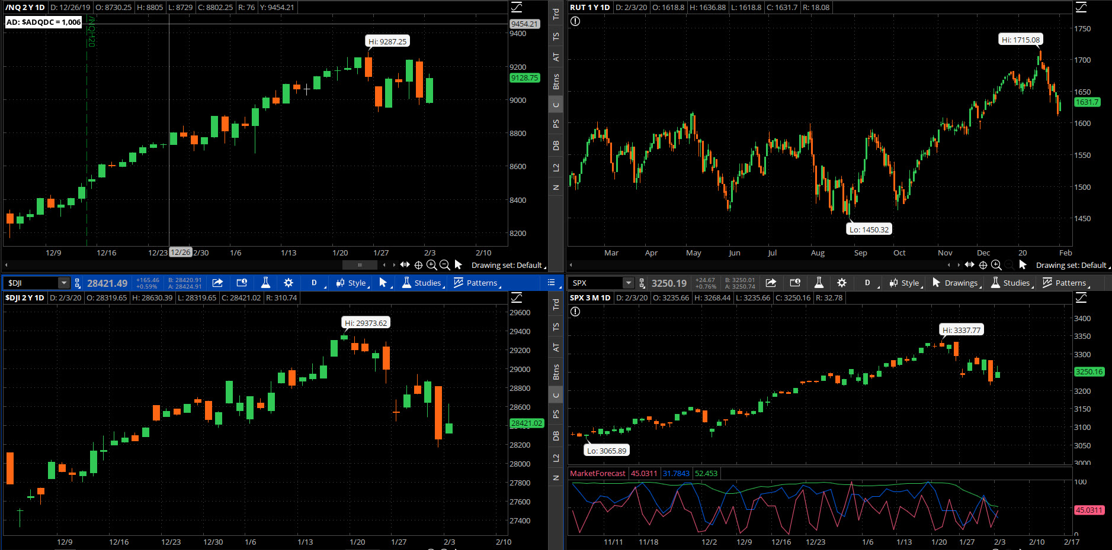Open Drawings menu in SPX toolbar
Image resolution: width=1112 pixels, height=550 pixels.
pos(956,283)
